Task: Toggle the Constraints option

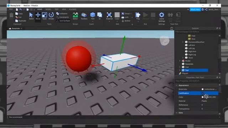Action: click(62, 17)
